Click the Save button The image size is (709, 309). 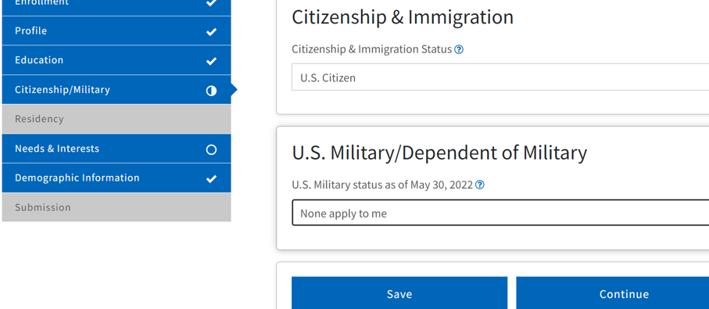[x=399, y=293]
